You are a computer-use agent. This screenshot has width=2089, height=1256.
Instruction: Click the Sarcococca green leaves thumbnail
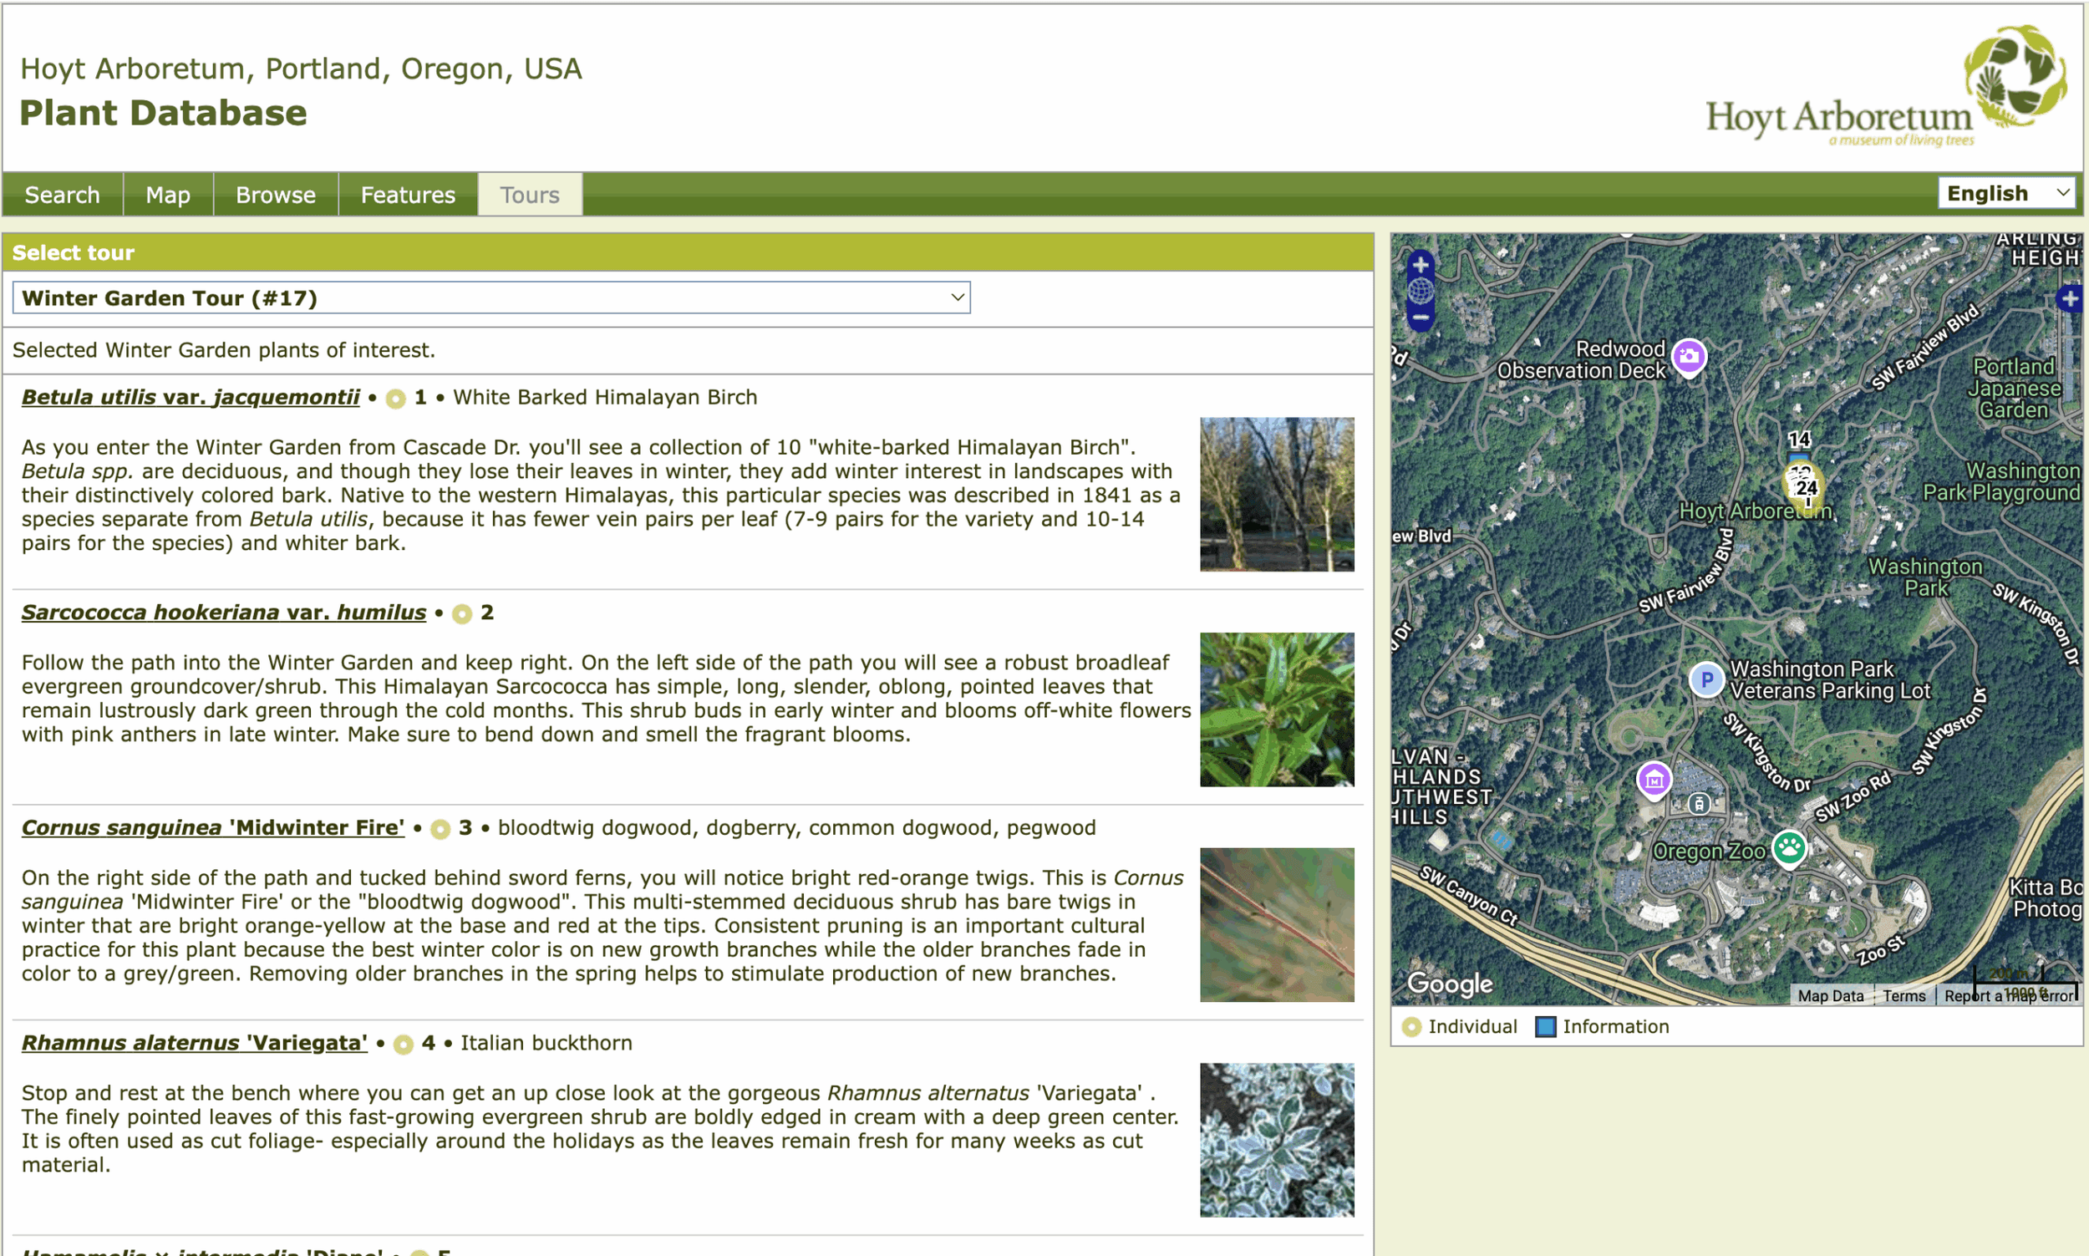[x=1277, y=709]
